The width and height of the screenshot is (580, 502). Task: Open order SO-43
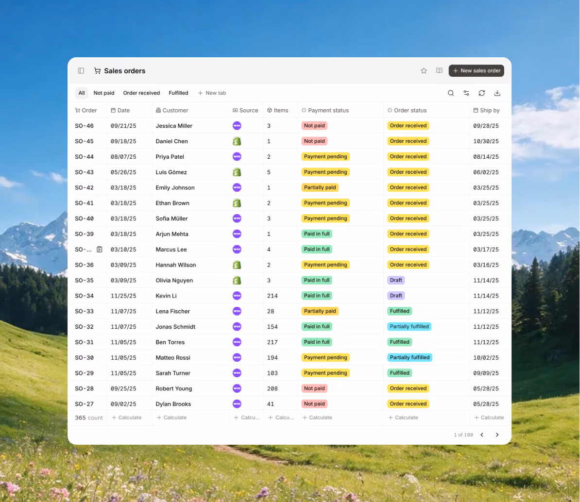[x=85, y=172]
